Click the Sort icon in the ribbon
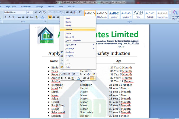This screenshot has height=119, width=179. click(x=75, y=12)
